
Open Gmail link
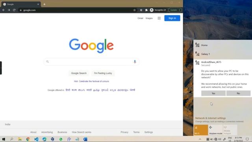click(140, 18)
